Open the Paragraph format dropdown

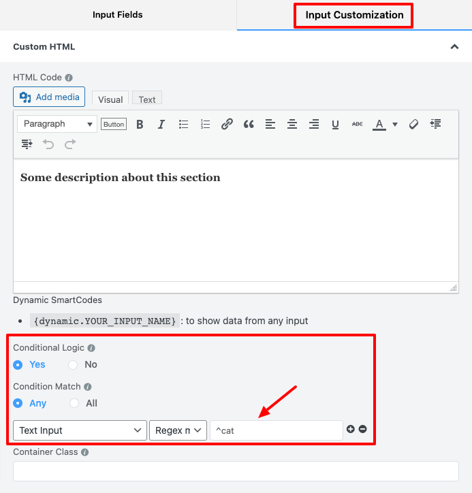click(x=57, y=124)
